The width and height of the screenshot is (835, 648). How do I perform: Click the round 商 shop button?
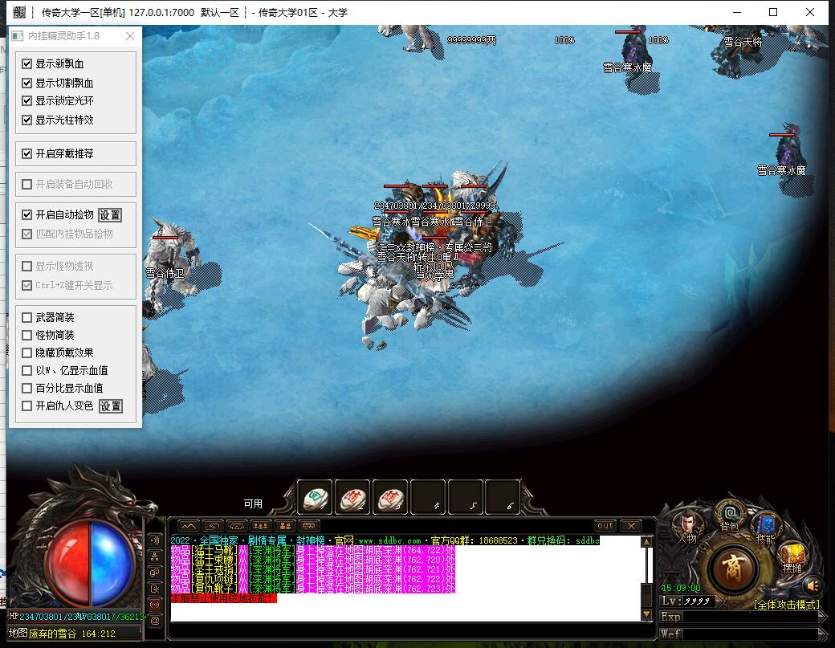pyautogui.click(x=733, y=569)
